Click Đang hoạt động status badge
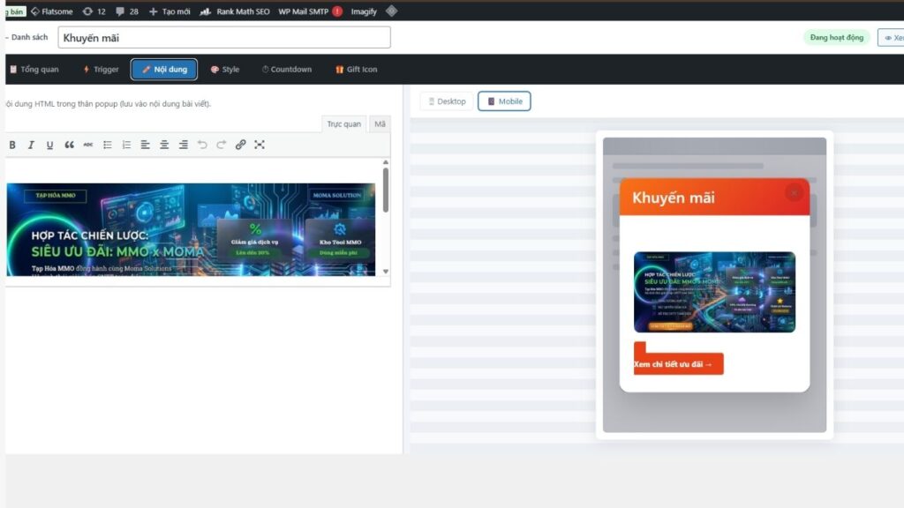904x508 pixels. tap(836, 37)
